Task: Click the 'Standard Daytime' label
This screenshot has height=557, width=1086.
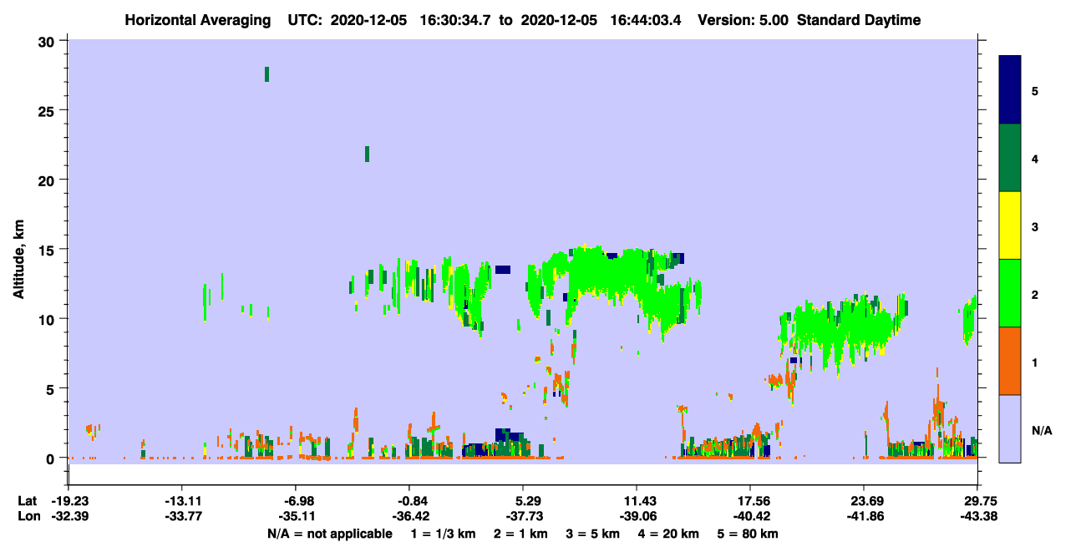Action: tap(859, 20)
